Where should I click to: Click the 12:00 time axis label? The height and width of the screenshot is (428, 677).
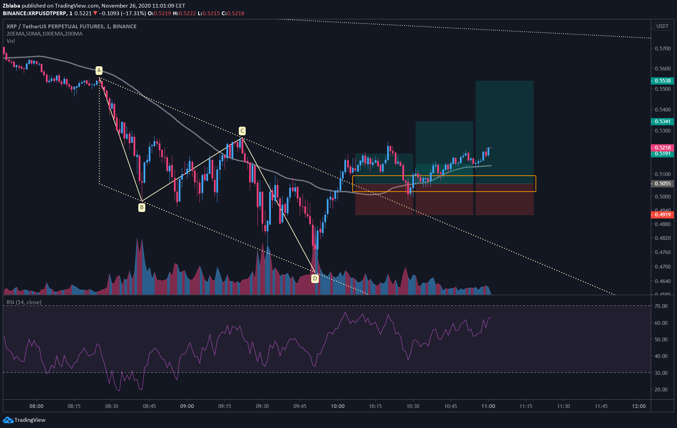pos(639,406)
